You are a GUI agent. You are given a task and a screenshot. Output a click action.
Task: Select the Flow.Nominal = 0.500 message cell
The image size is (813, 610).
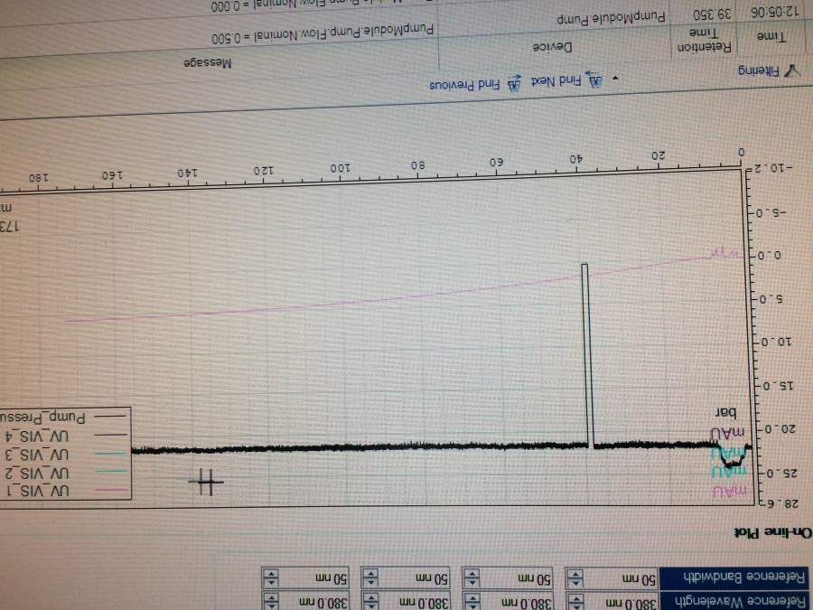pos(322,32)
